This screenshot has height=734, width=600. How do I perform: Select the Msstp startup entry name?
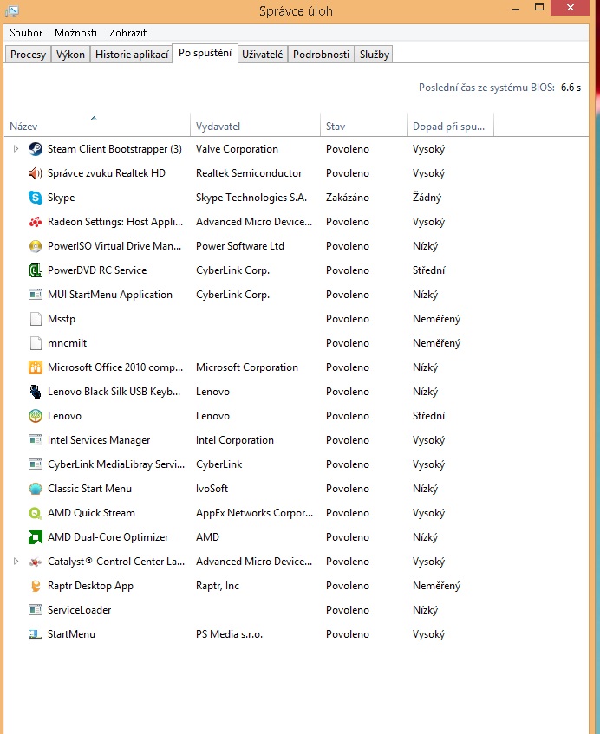62,319
